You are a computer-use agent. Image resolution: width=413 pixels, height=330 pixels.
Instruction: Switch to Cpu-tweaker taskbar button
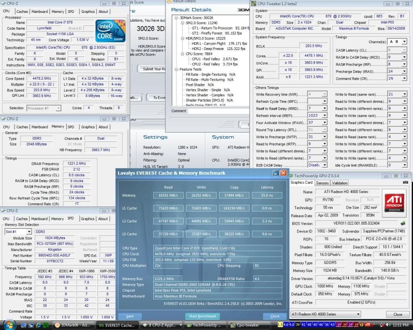248,325
